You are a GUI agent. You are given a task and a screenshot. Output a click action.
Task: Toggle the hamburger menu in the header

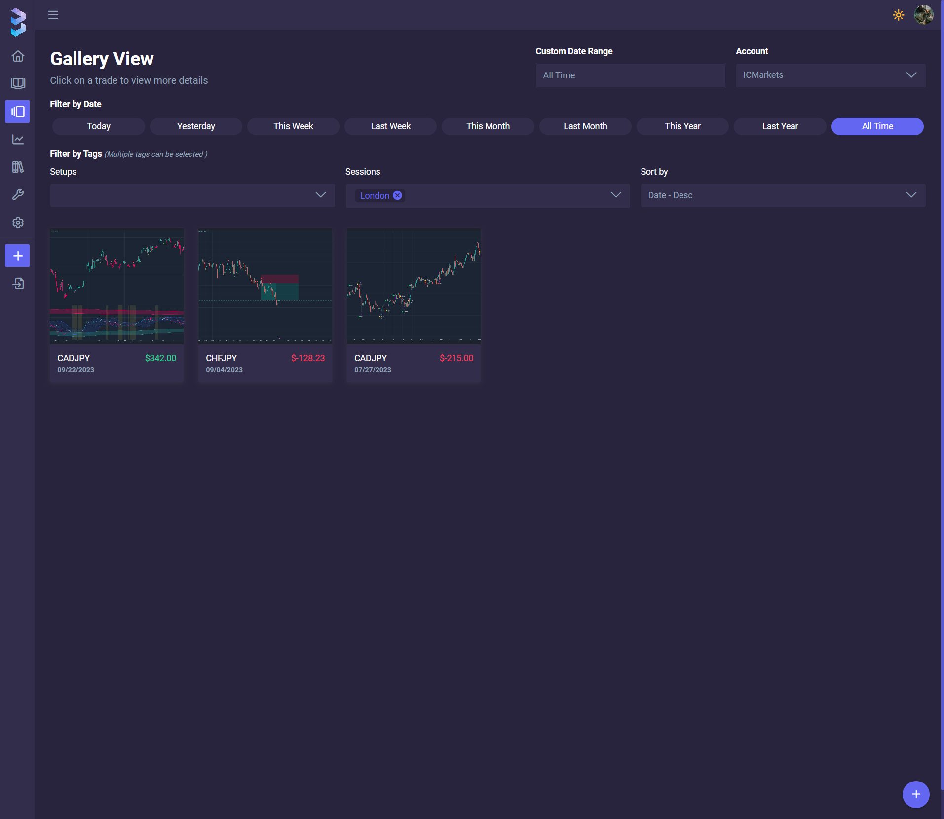coord(53,15)
